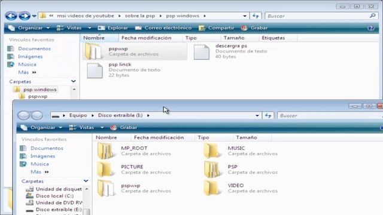The image size is (383, 215).
Task: Click Correo electrónico toolbar button
Action: click(163, 28)
